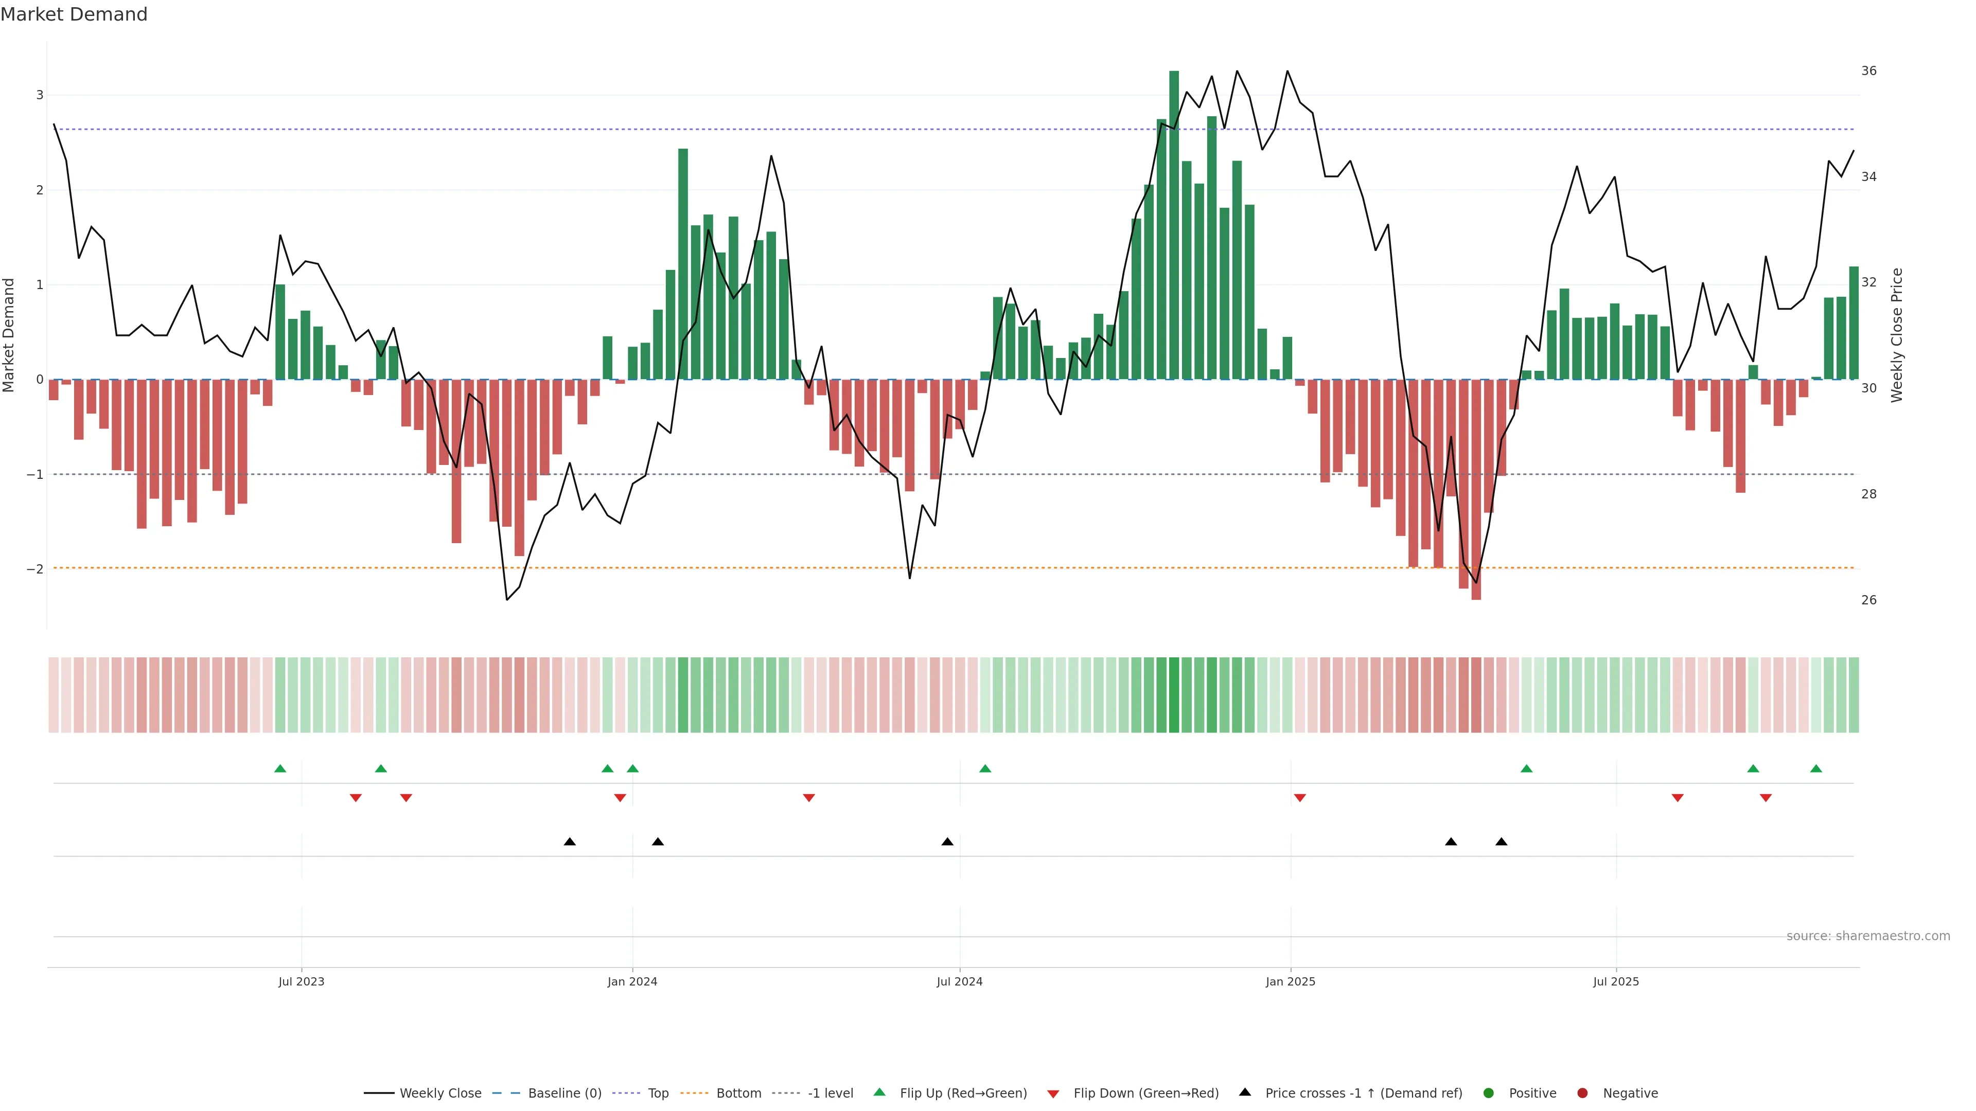Image resolution: width=1976 pixels, height=1111 pixels.
Task: Toggle the Top legend entry
Action: coord(658,1094)
